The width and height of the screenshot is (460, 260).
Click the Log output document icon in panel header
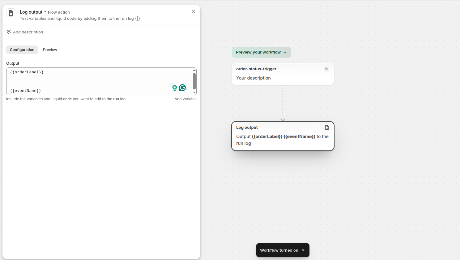[x=11, y=13]
